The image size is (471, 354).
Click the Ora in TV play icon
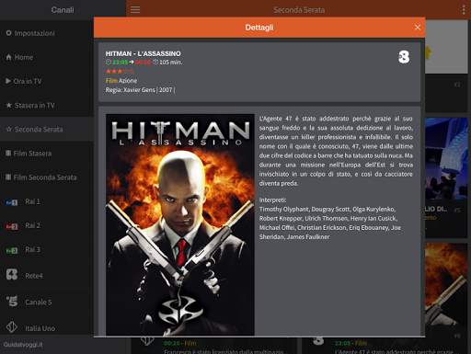pyautogui.click(x=8, y=81)
